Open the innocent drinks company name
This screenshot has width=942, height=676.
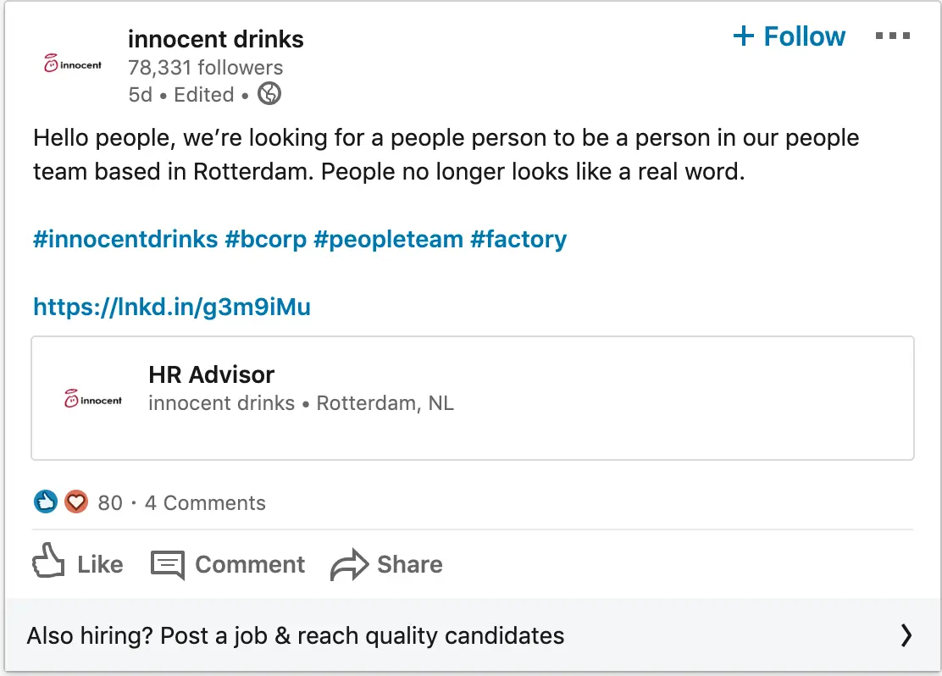click(215, 39)
